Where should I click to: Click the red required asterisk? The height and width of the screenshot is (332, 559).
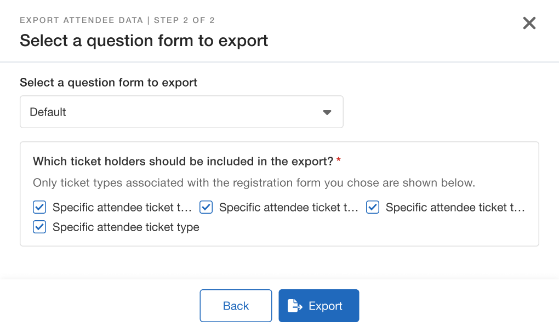339,160
